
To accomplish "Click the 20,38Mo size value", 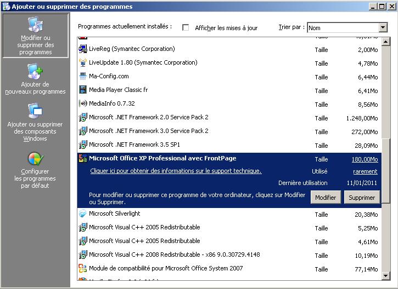I will coord(366,215).
